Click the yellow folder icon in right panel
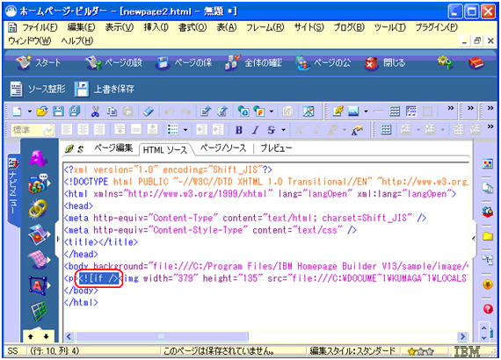This screenshot has height=360, width=501. (488, 236)
